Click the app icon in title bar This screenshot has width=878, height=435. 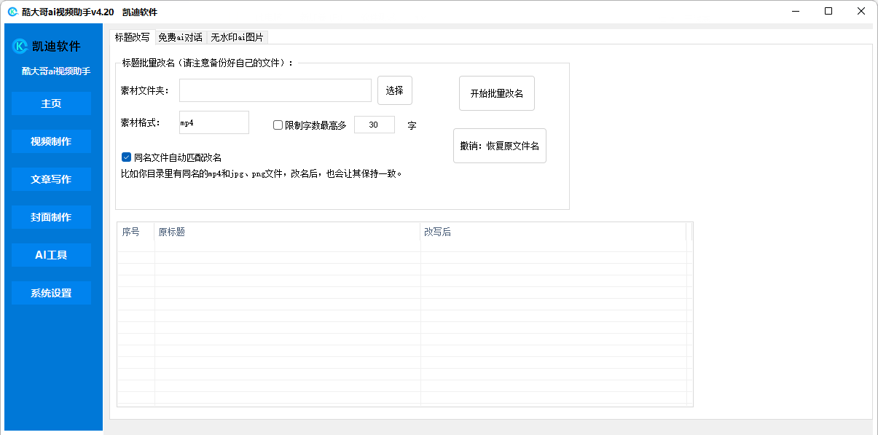coord(12,12)
